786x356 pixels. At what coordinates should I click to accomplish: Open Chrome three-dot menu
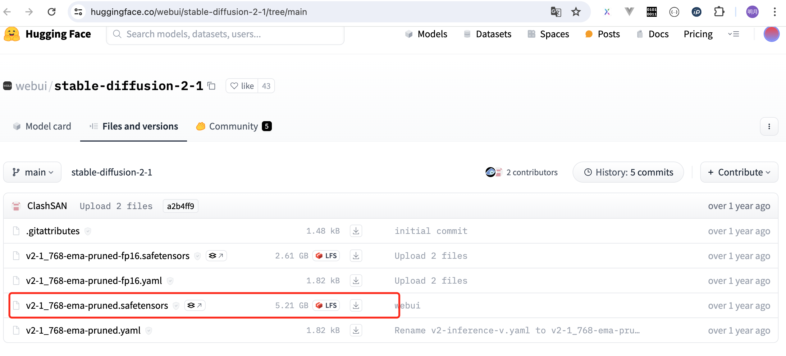(775, 12)
